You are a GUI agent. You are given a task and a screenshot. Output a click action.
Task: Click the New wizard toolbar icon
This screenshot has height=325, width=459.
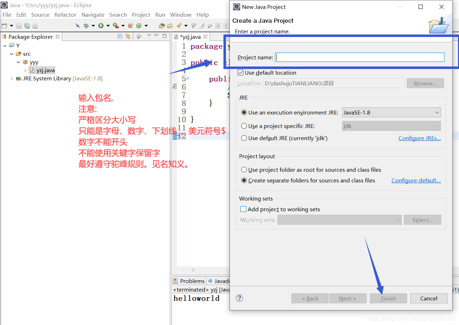(x=4, y=26)
